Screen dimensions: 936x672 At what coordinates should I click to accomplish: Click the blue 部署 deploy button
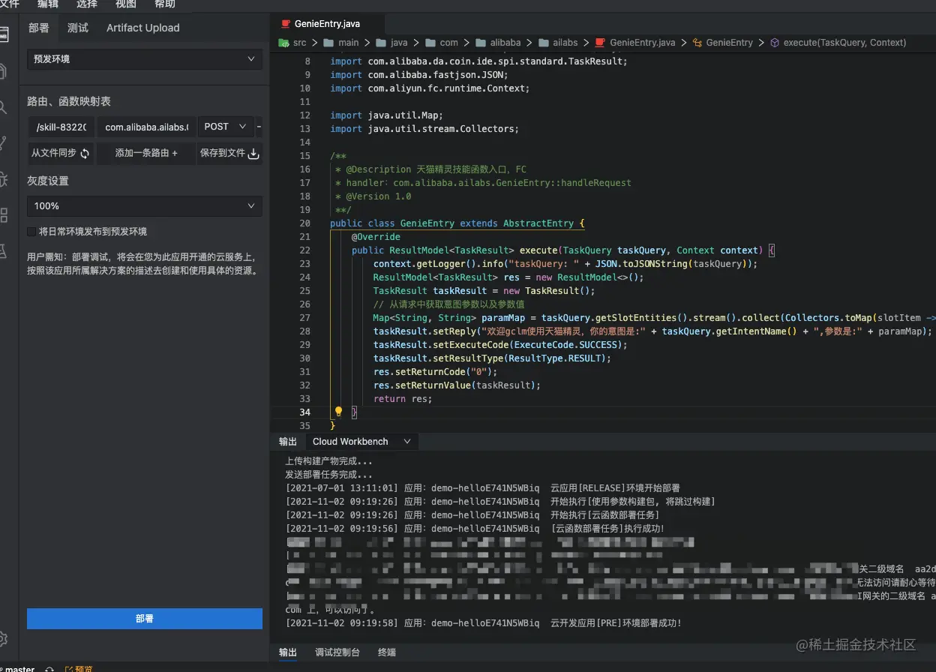tap(145, 619)
